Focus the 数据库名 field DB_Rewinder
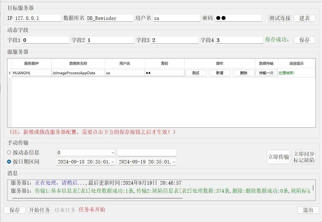Image resolution: width=322 pixels, height=222 pixels. [x=110, y=18]
